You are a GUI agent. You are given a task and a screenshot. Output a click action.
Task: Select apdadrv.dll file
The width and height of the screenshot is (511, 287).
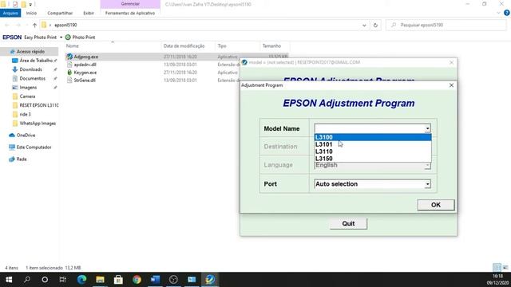coord(85,65)
